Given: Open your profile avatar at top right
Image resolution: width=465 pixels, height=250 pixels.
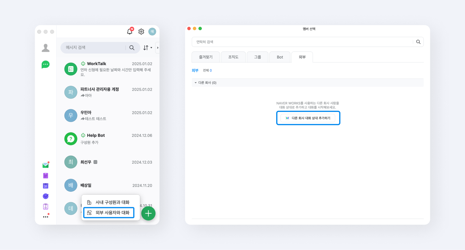Looking at the screenshot, I should point(152,31).
